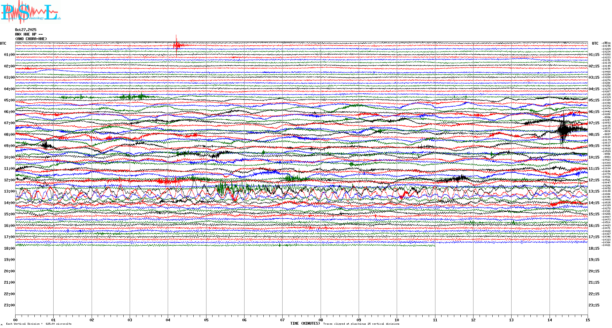
Task: Click the Each Vertical Division microvolts note
Action: (39, 324)
